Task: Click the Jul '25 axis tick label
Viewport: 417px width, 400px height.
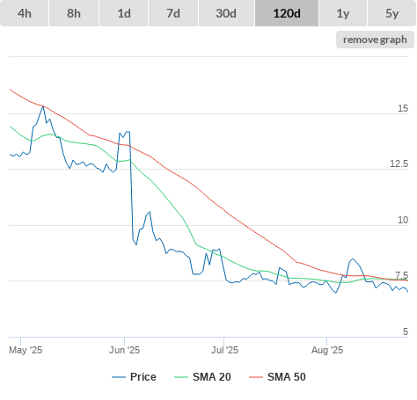Action: click(x=224, y=350)
